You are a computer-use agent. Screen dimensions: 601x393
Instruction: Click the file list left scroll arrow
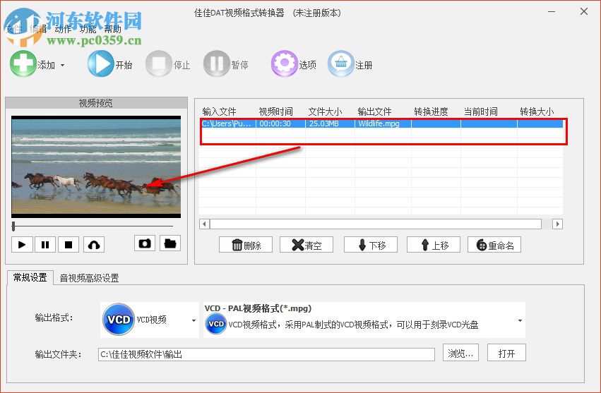pyautogui.click(x=204, y=224)
